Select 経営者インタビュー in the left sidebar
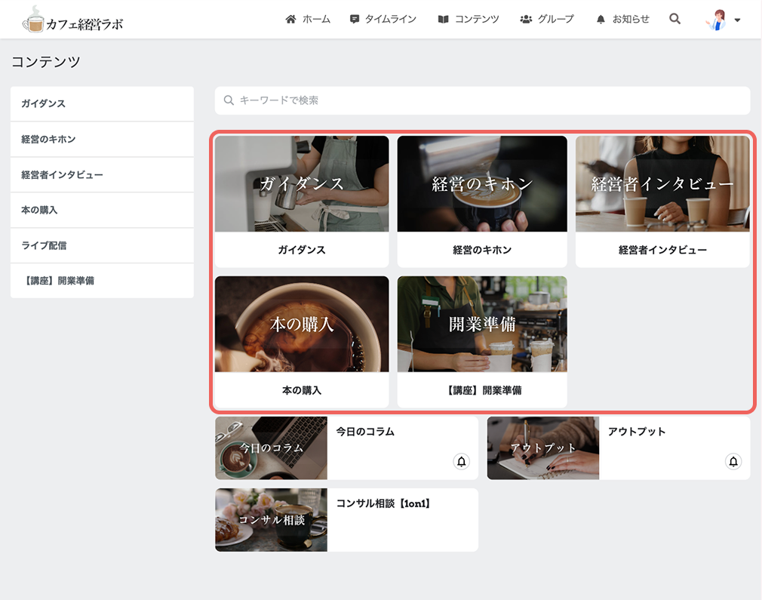The height and width of the screenshot is (600, 762). pyautogui.click(x=102, y=174)
